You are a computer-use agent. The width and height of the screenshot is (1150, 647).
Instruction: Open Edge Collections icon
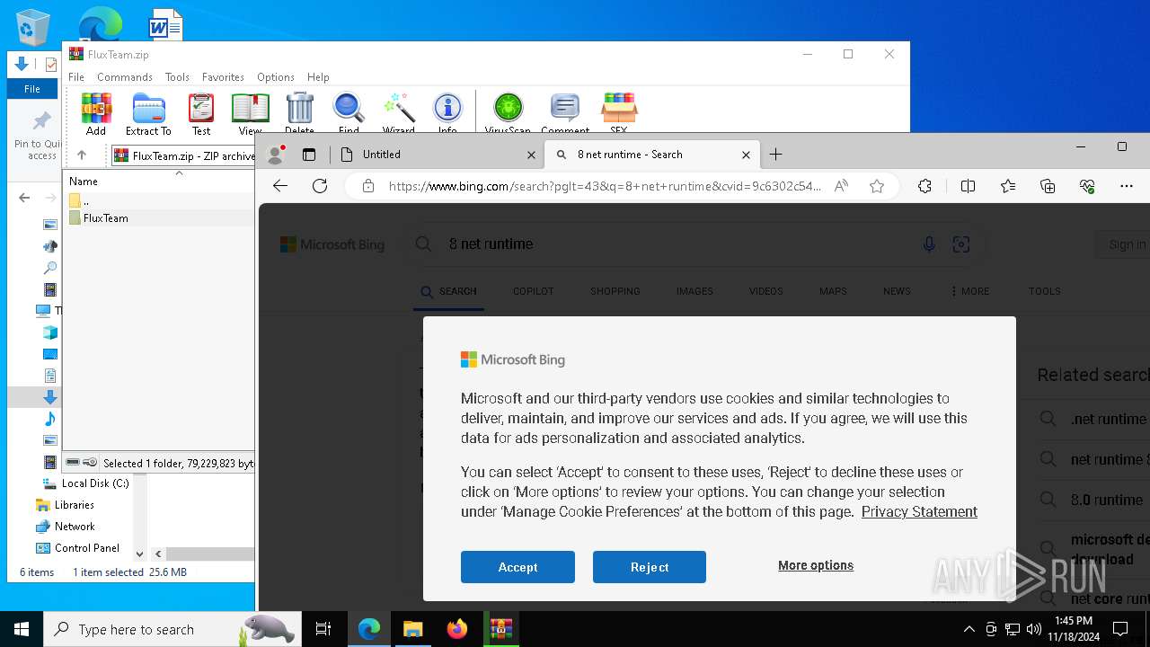[1048, 186]
